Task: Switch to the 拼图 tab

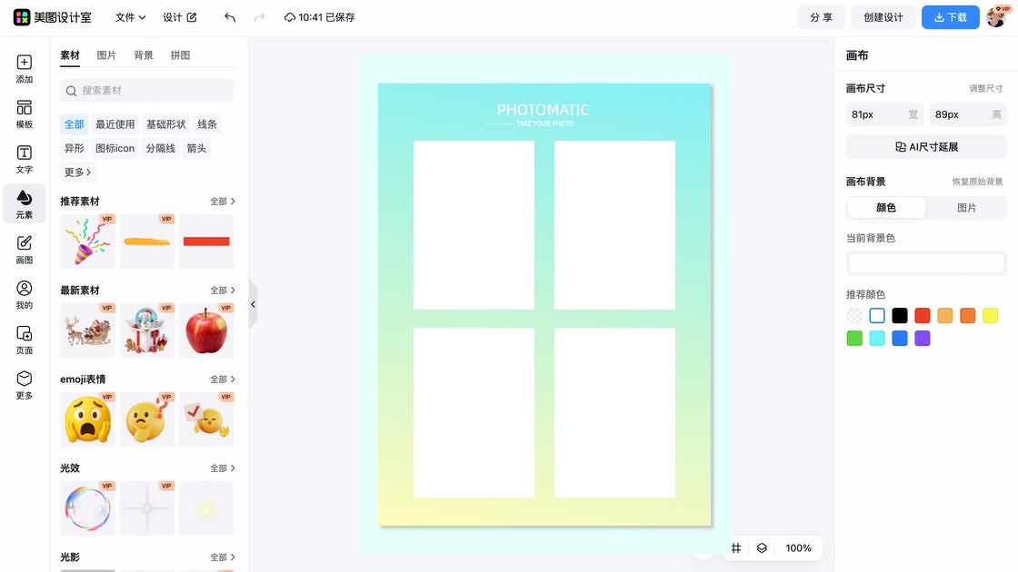Action: 181,55
